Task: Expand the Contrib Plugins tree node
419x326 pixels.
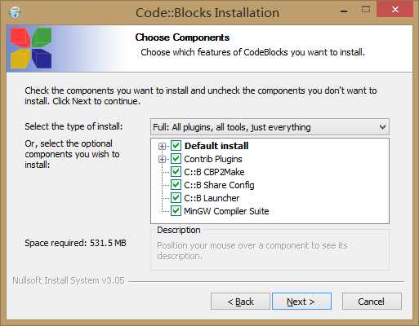Action: point(162,159)
